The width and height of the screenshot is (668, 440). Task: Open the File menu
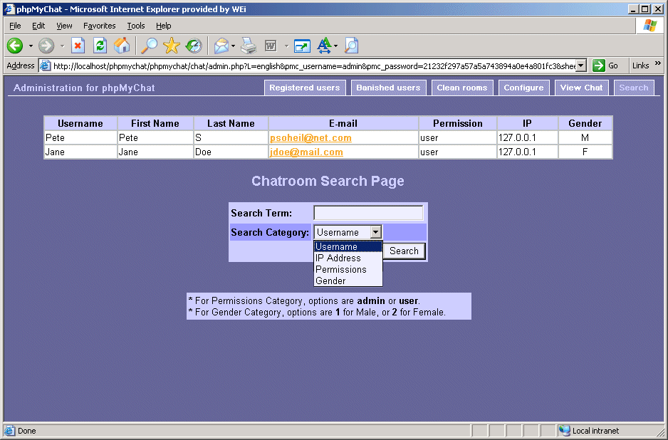[15, 26]
